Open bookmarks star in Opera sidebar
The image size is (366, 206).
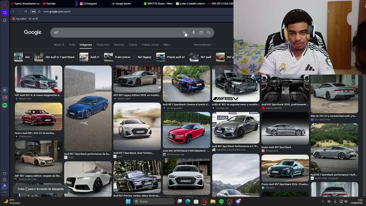(x=5, y=20)
